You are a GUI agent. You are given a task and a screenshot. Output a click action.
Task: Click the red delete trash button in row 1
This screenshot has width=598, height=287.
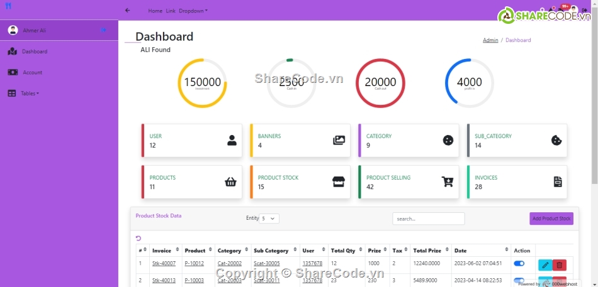559,265
